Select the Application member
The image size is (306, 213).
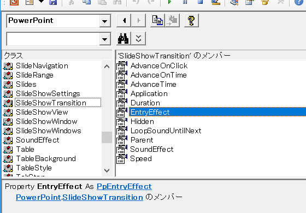(x=149, y=93)
